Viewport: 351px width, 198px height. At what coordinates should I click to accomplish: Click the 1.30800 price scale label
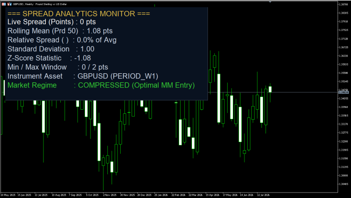(344, 176)
